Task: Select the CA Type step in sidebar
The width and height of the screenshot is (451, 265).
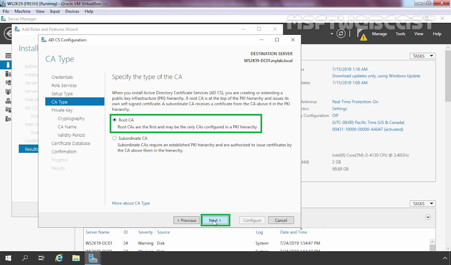Action: click(75, 102)
